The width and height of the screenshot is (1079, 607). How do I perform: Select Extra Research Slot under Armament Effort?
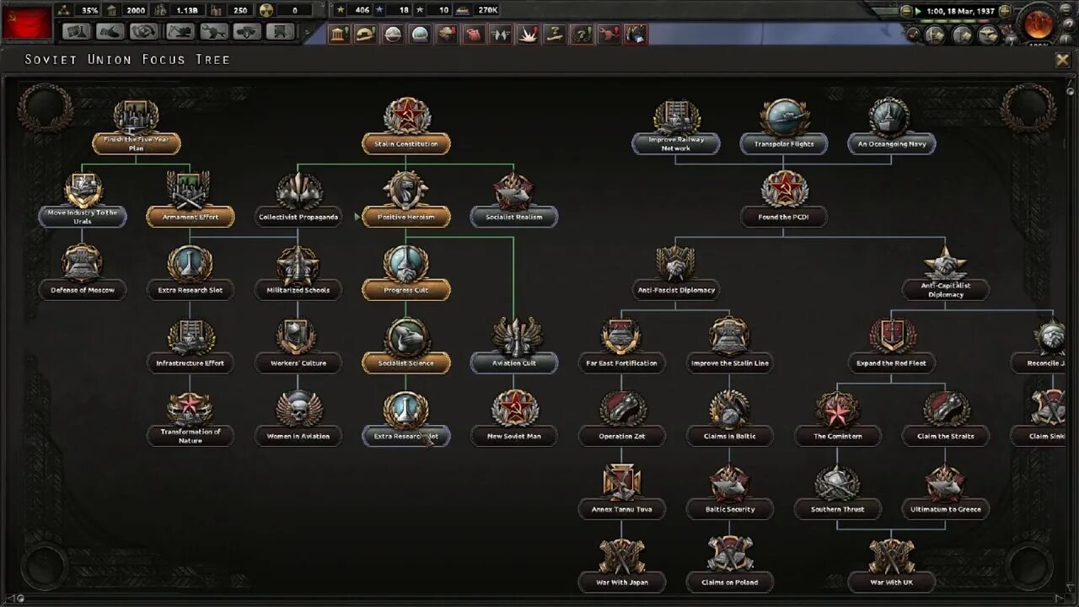point(190,274)
